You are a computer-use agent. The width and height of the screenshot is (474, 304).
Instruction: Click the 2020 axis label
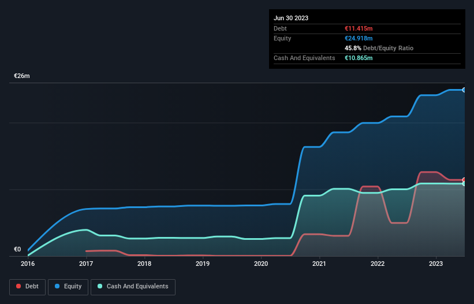click(x=261, y=264)
